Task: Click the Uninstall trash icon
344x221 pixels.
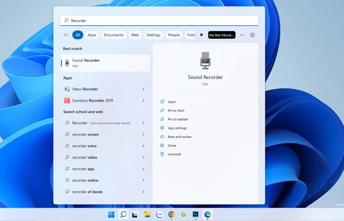Action: click(x=162, y=154)
